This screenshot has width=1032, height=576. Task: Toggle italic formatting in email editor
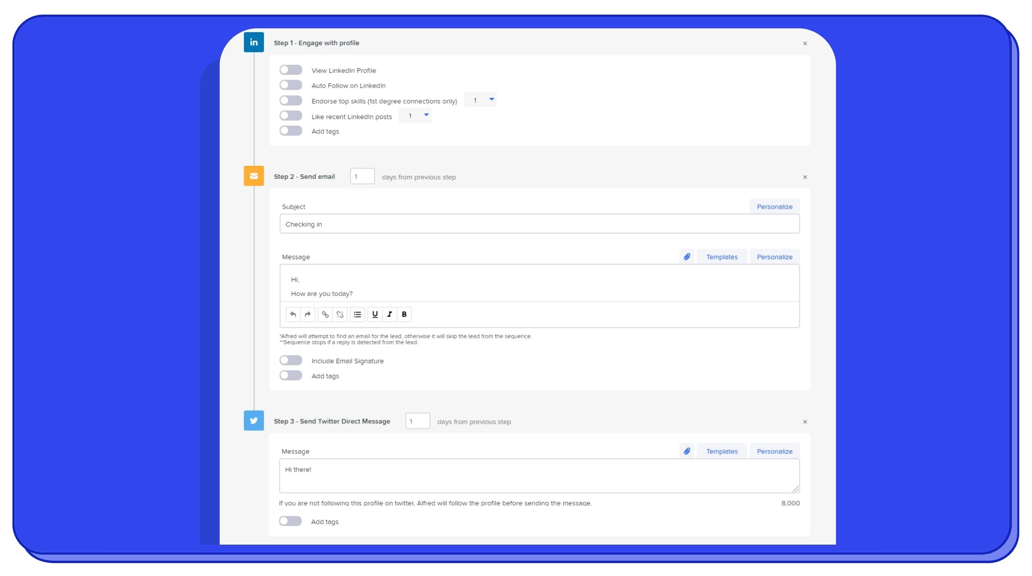390,314
